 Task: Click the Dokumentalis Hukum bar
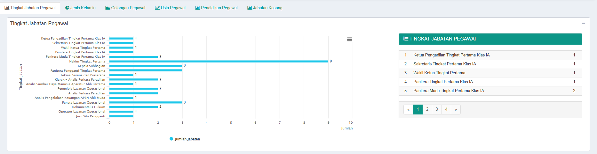(x=133, y=107)
